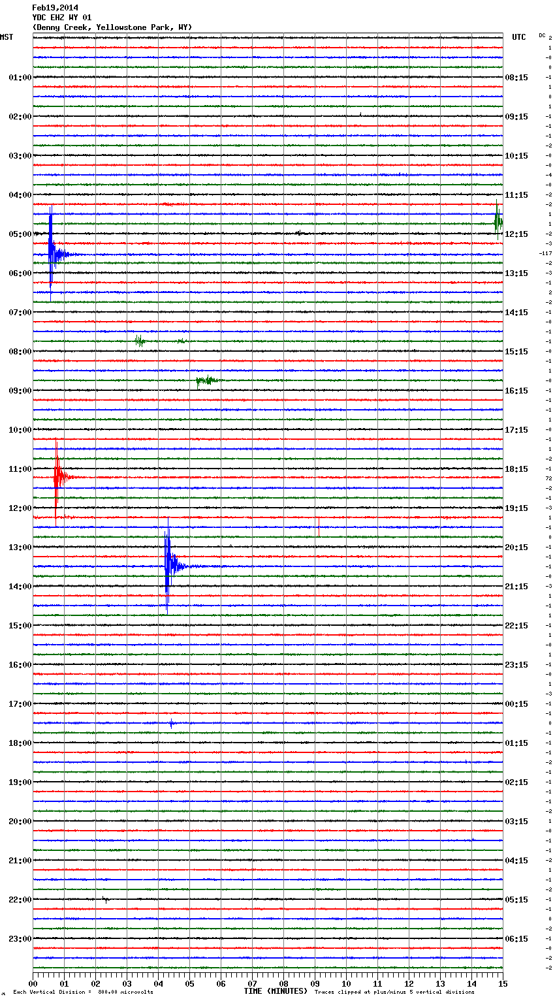This screenshot has width=555, height=1001.
Task: Click the 20:15 UTC time label
Action: point(516,547)
